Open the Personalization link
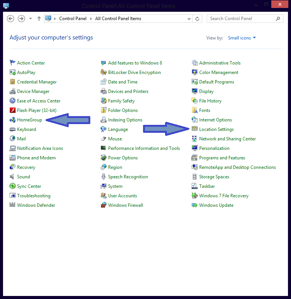This screenshot has width=291, height=299. pos(214,148)
